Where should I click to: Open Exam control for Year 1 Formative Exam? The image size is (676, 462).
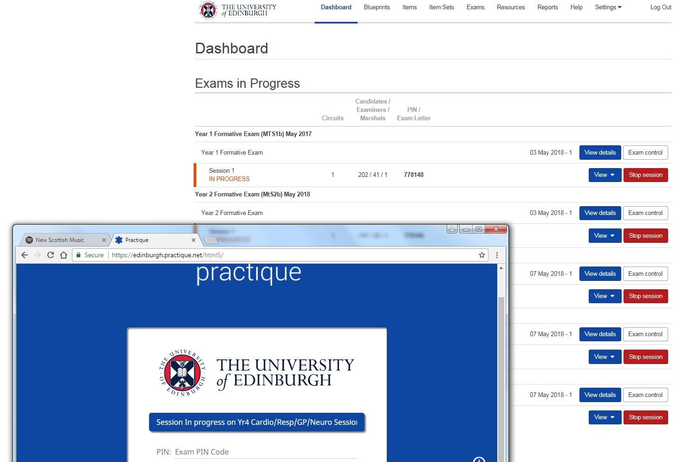tap(645, 152)
